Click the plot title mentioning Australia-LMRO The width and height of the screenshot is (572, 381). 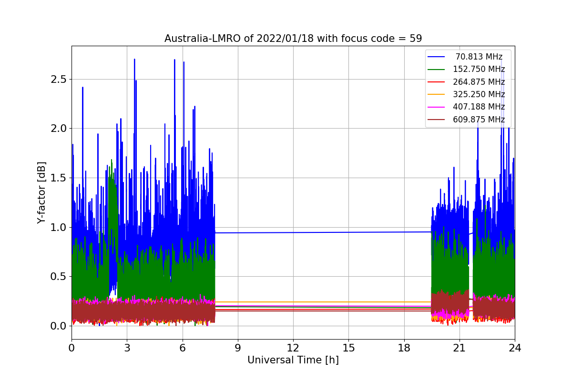(293, 39)
